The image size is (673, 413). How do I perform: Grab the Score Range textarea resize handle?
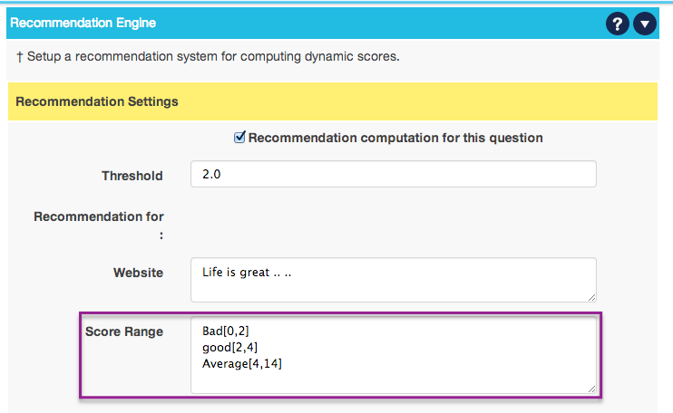591,389
